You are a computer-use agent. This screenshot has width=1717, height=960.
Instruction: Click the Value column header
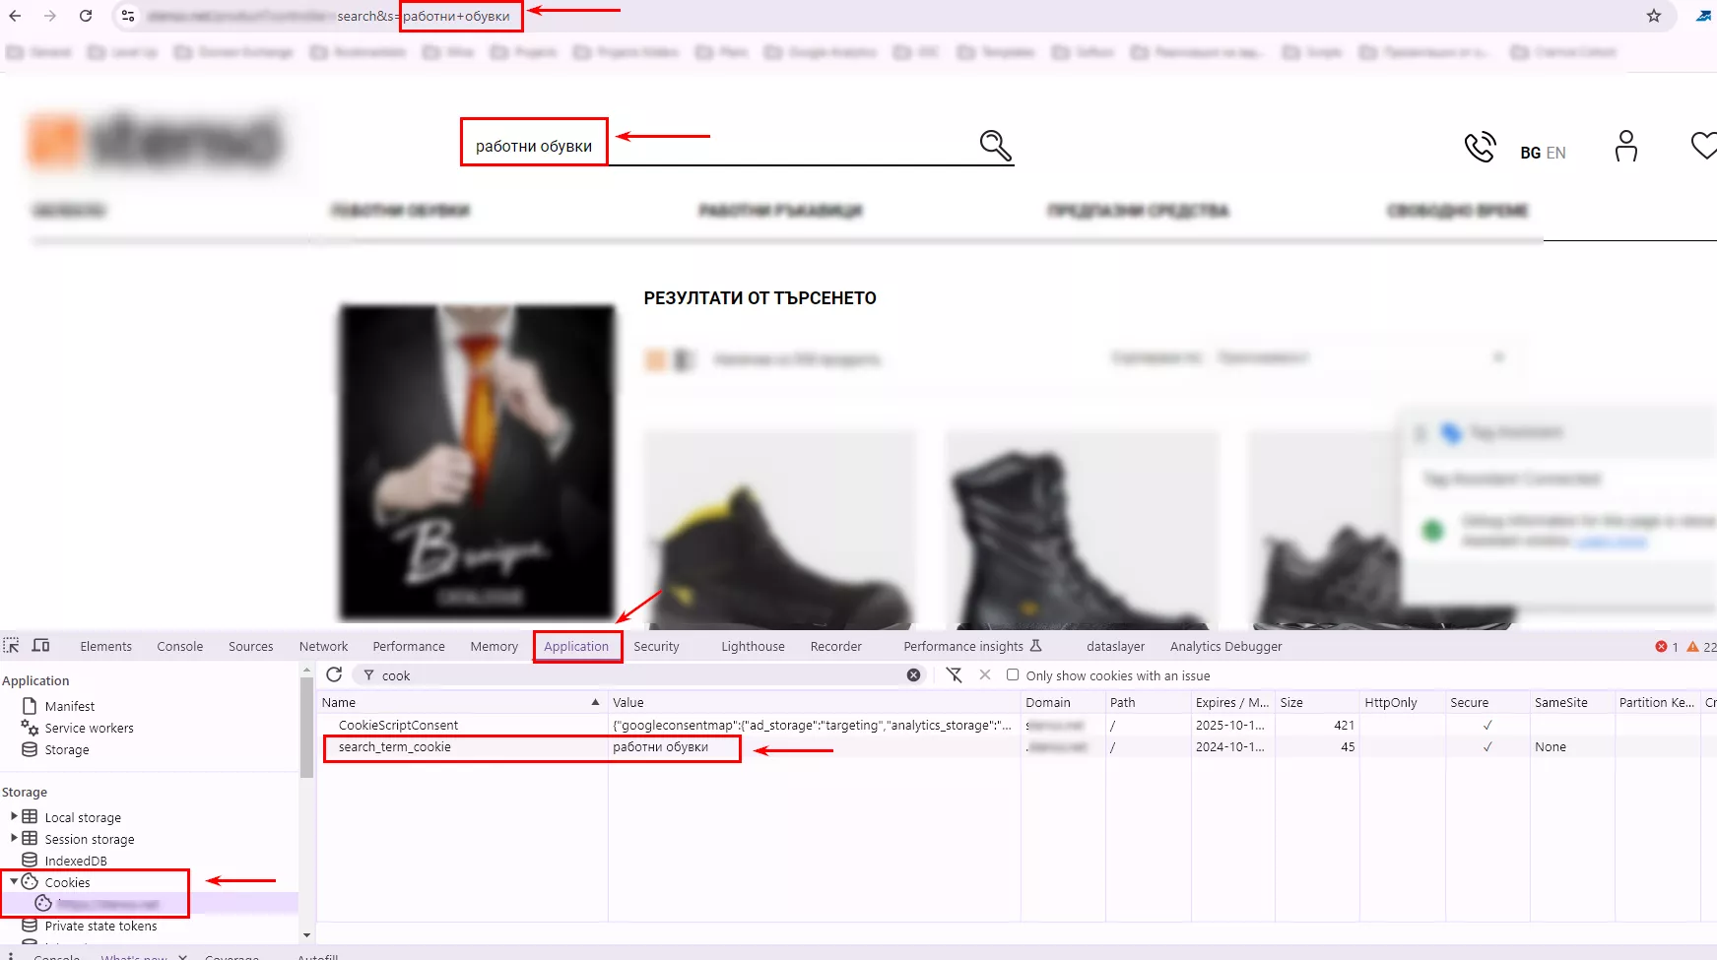pos(814,702)
